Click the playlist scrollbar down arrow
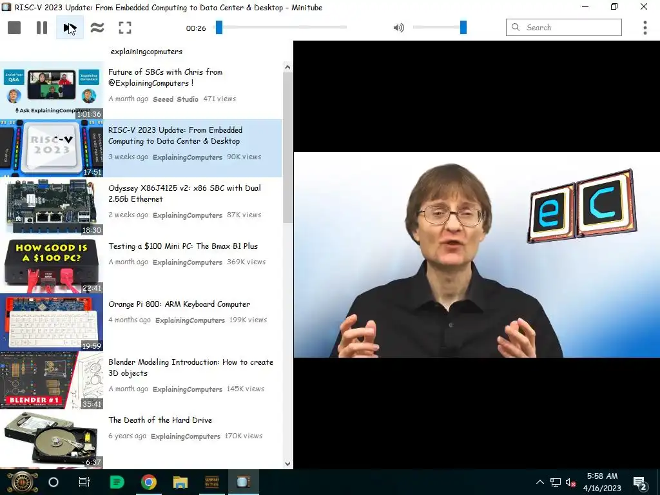 click(x=288, y=464)
